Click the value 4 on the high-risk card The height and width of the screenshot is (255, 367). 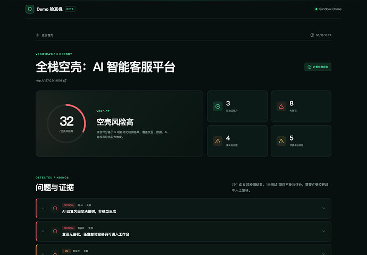228,138
